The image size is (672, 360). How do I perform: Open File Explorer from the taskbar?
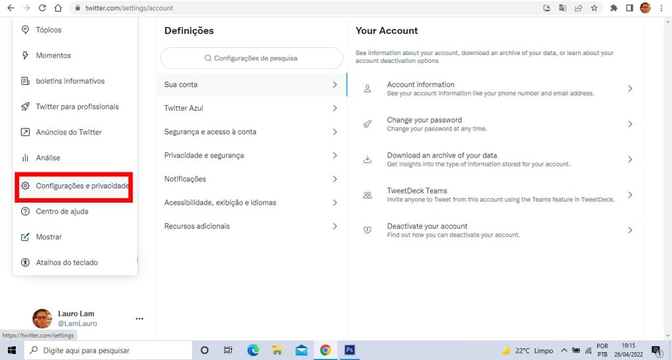(x=278, y=350)
